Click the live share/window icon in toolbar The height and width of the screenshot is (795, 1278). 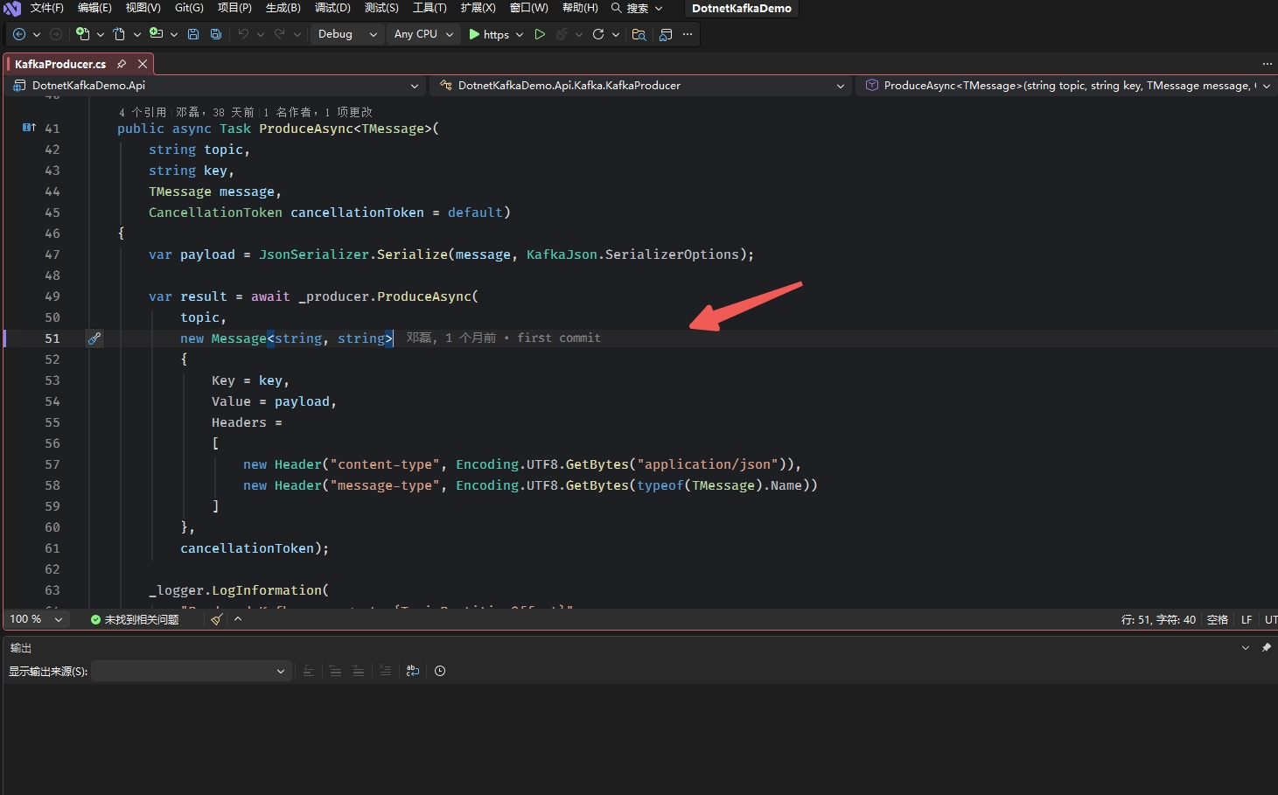[666, 34]
